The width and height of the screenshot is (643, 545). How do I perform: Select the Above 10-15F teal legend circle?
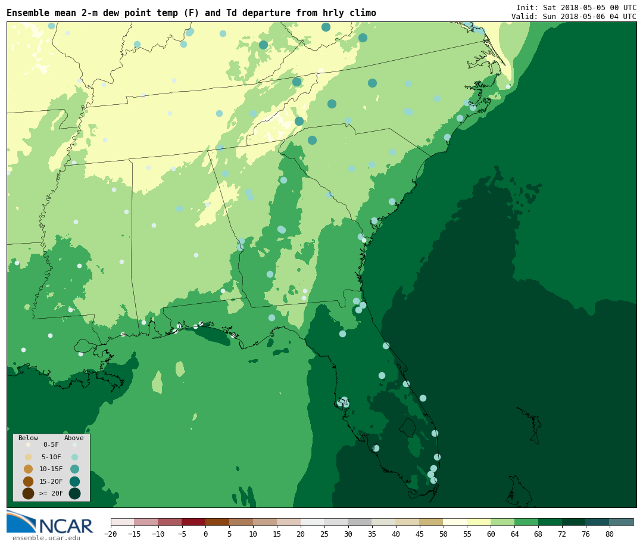coord(74,469)
